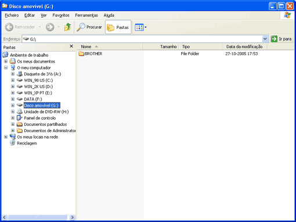Expand WIN_XP PT (E:) drive node
296x222 pixels.
tap(13, 93)
